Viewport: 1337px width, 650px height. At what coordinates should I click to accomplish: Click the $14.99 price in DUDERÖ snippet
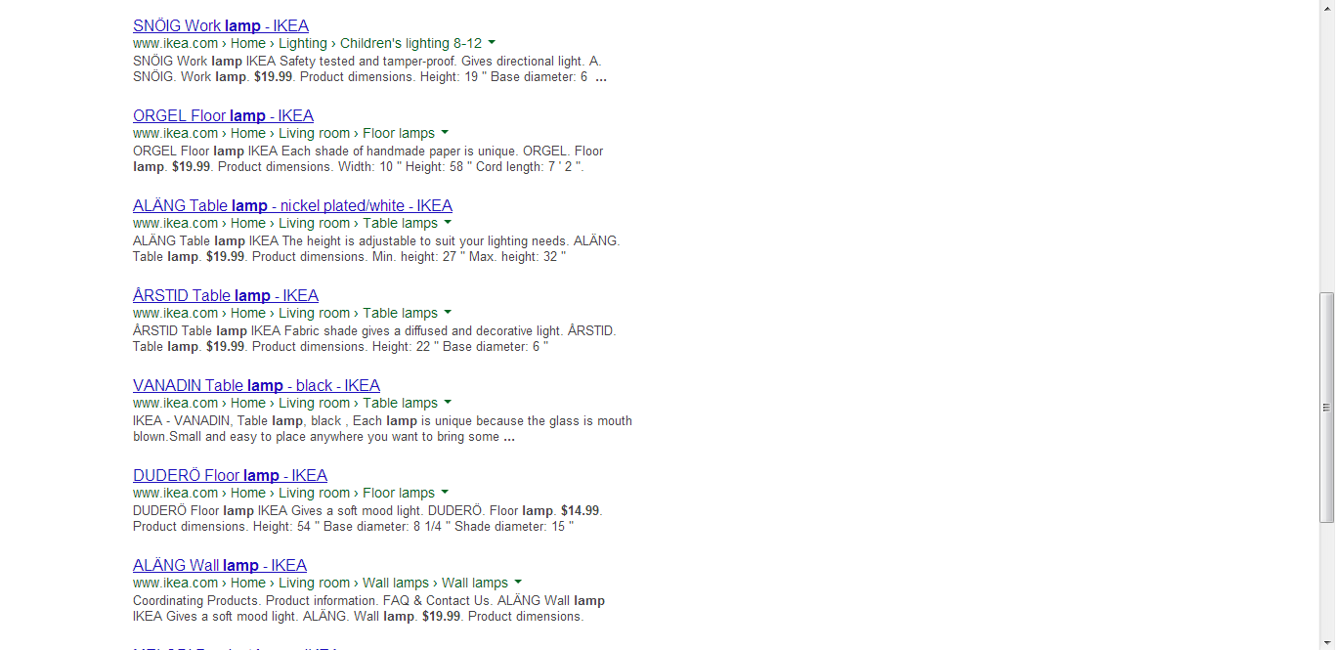(581, 510)
